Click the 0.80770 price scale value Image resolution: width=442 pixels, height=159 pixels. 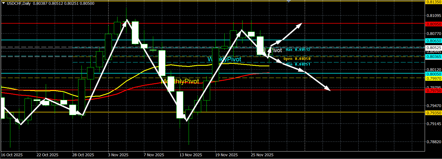click(x=434, y=34)
